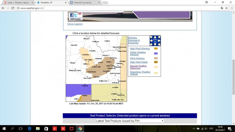Open the Chrome three-dot menu
Viewport: 235px width, 132px height.
click(232, 8)
